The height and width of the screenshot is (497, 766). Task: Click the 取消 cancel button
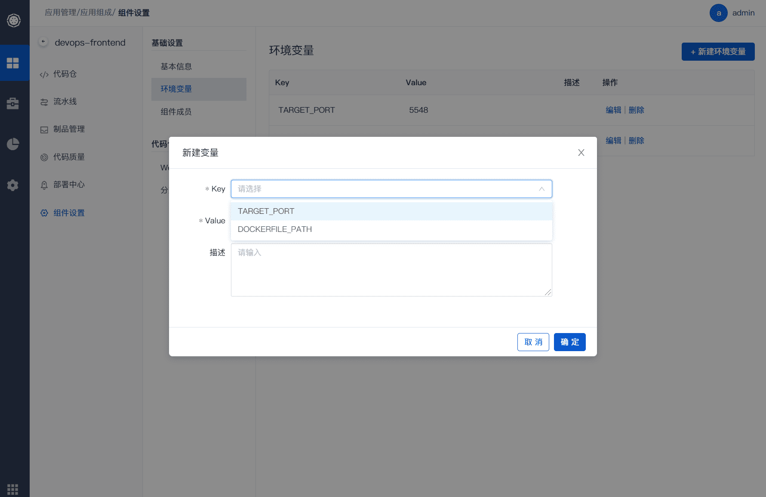pyautogui.click(x=533, y=342)
